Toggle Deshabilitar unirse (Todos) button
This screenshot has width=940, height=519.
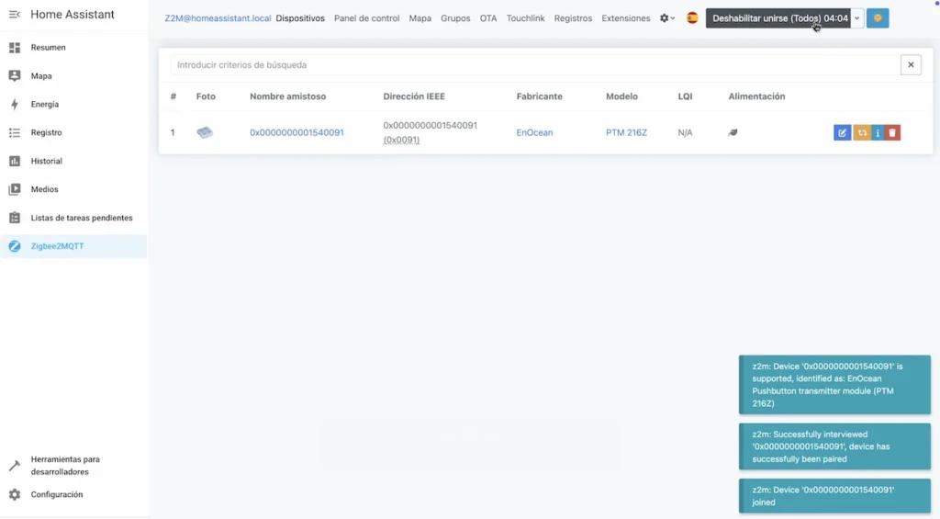[x=779, y=18]
